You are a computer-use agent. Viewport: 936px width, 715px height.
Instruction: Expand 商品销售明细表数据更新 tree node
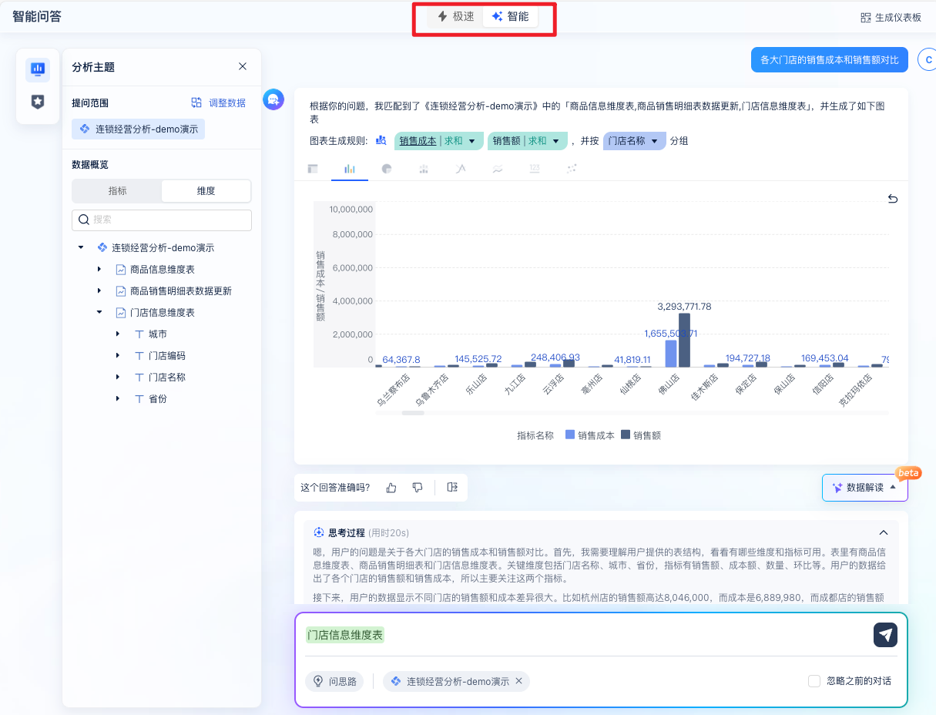pyautogui.click(x=99, y=290)
